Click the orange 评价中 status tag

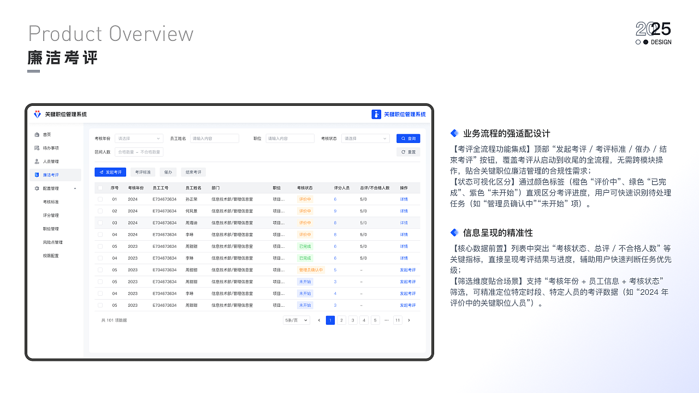305,199
